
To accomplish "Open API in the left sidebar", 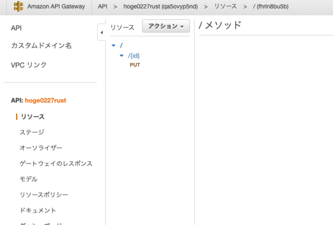I will pos(16,28).
